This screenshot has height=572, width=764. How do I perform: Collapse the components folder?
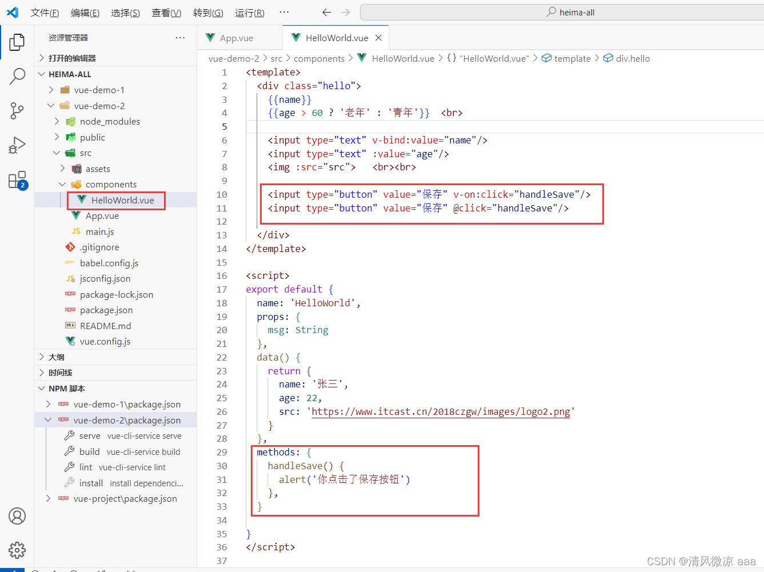115,184
